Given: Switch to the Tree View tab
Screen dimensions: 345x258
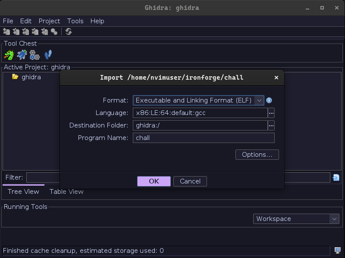Looking at the screenshot, I should coord(23,192).
